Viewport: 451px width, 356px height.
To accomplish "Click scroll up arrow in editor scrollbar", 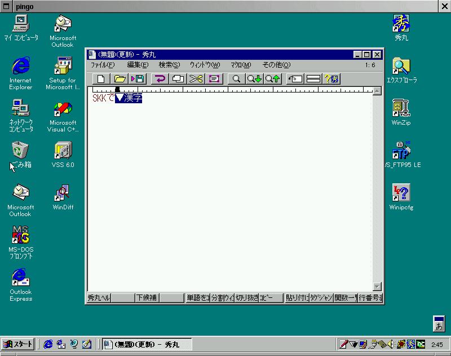I will click(377, 91).
